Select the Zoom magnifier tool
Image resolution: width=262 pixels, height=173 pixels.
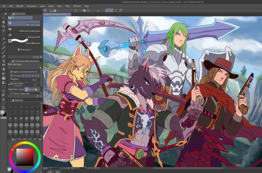(x=3, y=18)
